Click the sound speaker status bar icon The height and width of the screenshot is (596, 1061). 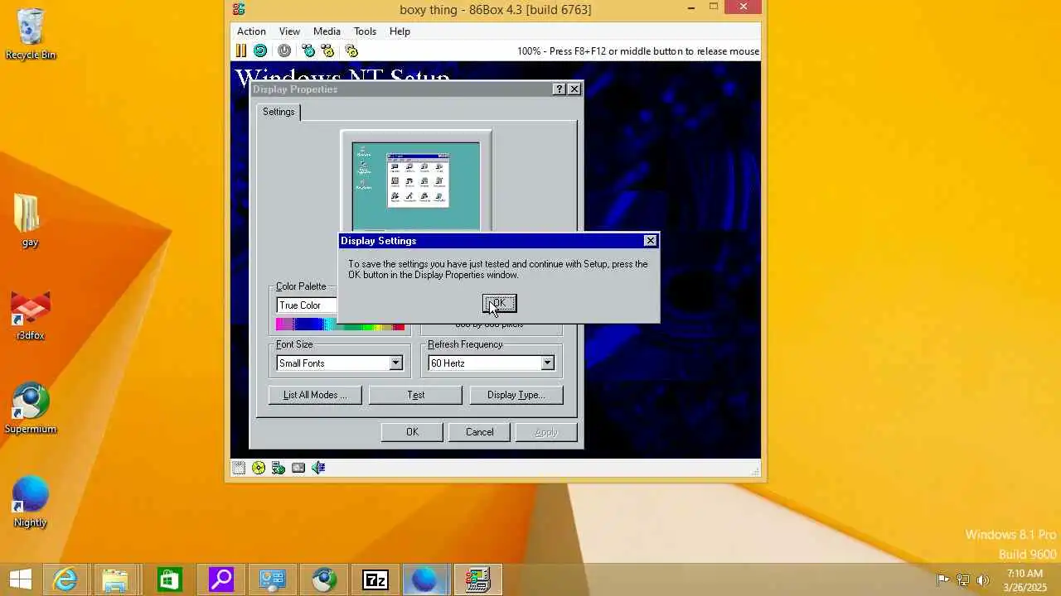(318, 468)
